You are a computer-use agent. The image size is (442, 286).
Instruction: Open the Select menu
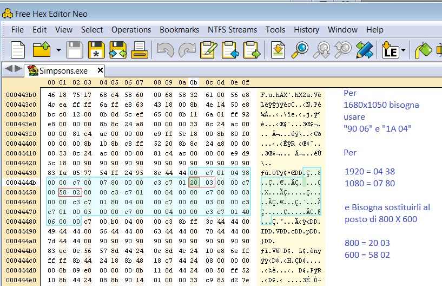point(92,30)
